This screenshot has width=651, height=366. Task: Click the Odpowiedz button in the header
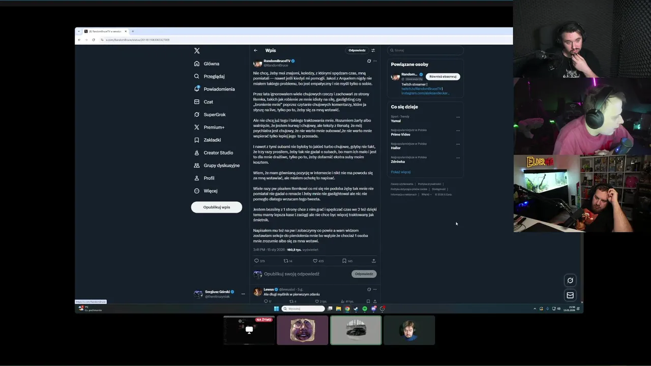pyautogui.click(x=357, y=50)
